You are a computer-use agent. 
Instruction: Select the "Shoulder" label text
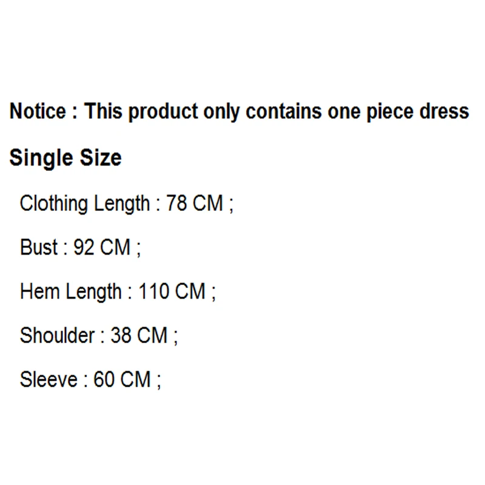coord(58,335)
